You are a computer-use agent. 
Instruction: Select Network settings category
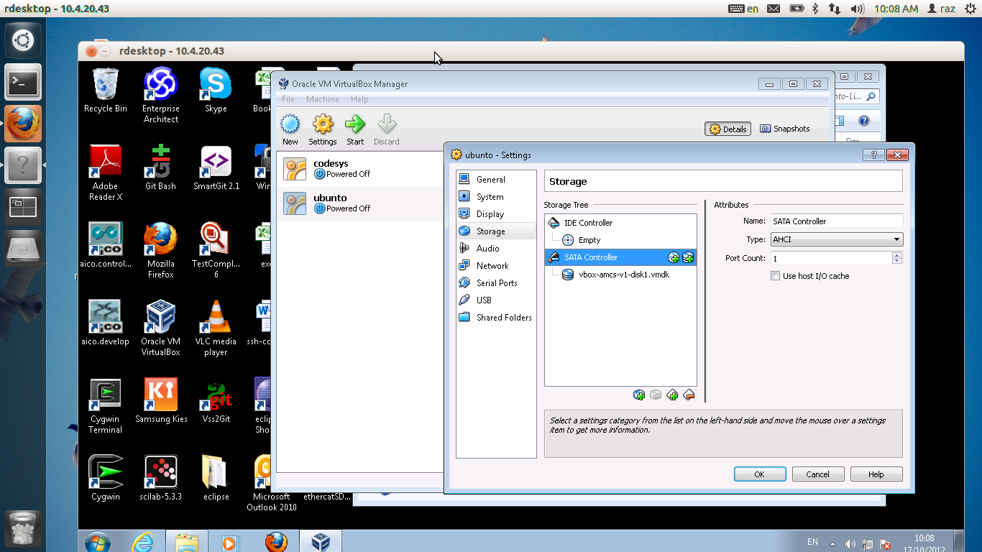496,266
